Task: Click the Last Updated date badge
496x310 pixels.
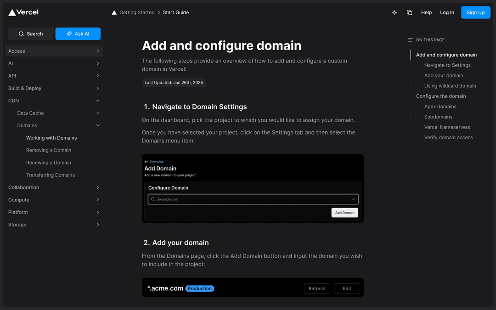Action: pos(174,83)
